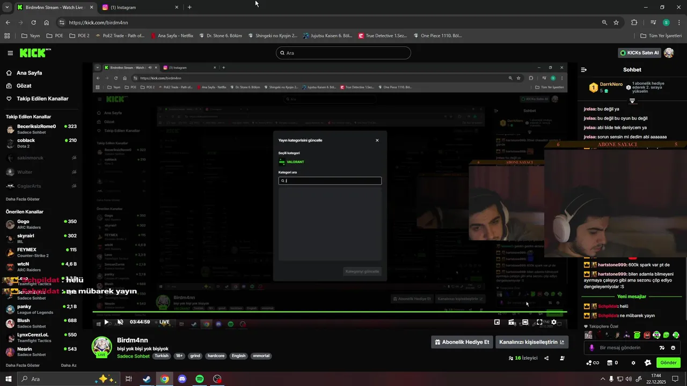Open FEYMEX Counter-Strike 2 channel
This screenshot has height=386, width=687.
coord(41,253)
